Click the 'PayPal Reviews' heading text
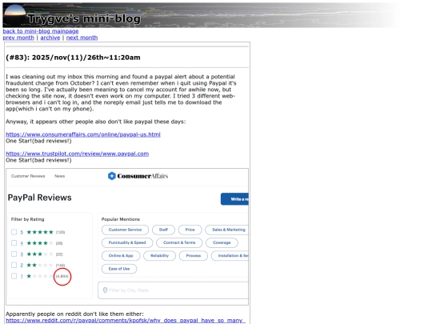Screen dimensions: 432x324 coord(40,198)
